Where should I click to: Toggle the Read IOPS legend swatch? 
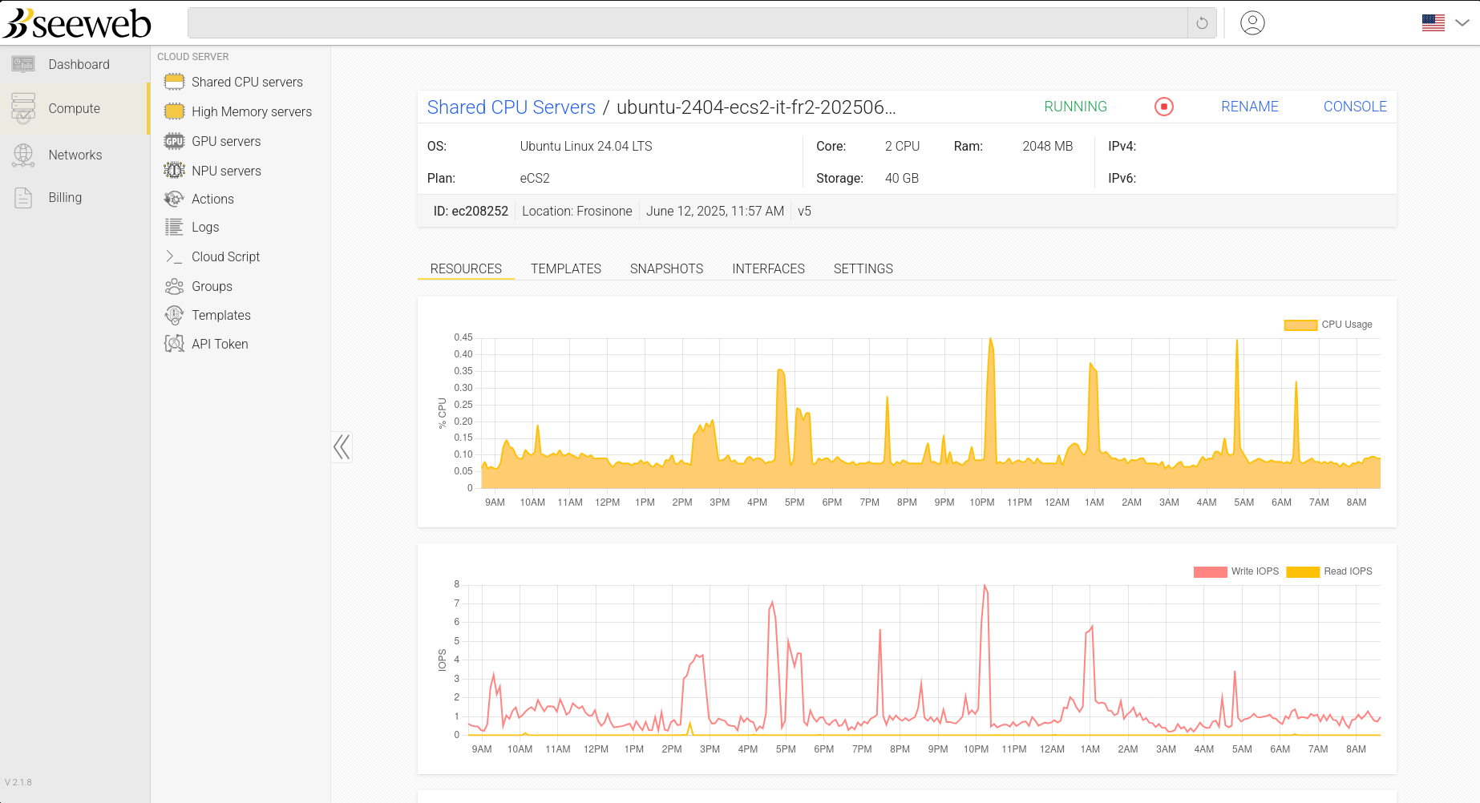coord(1303,571)
